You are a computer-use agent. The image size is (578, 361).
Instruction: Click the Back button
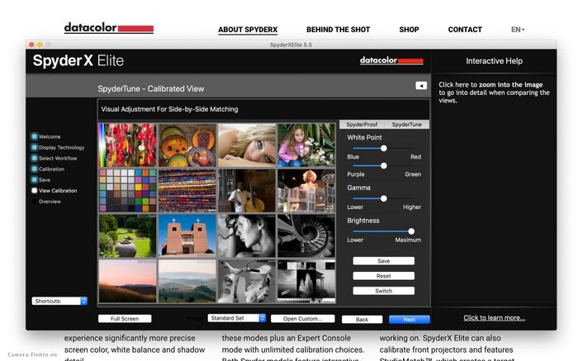coord(362,320)
